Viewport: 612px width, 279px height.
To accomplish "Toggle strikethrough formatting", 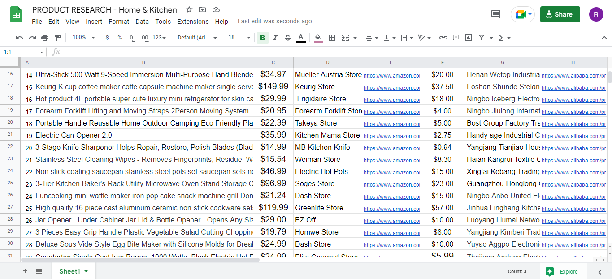I will (x=287, y=38).
